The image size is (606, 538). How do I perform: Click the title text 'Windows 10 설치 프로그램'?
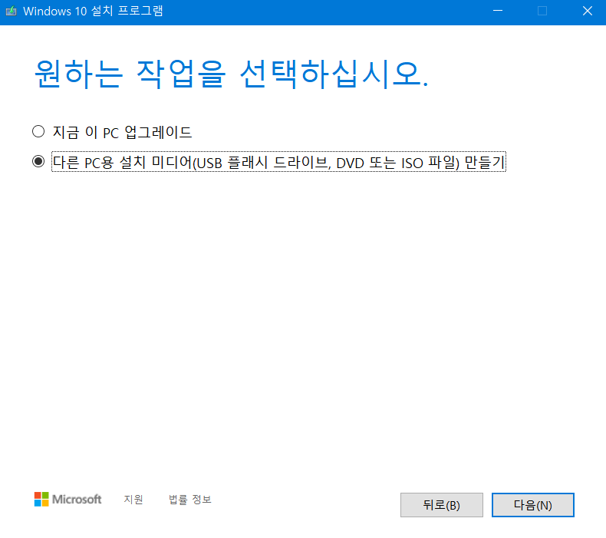[x=93, y=11]
